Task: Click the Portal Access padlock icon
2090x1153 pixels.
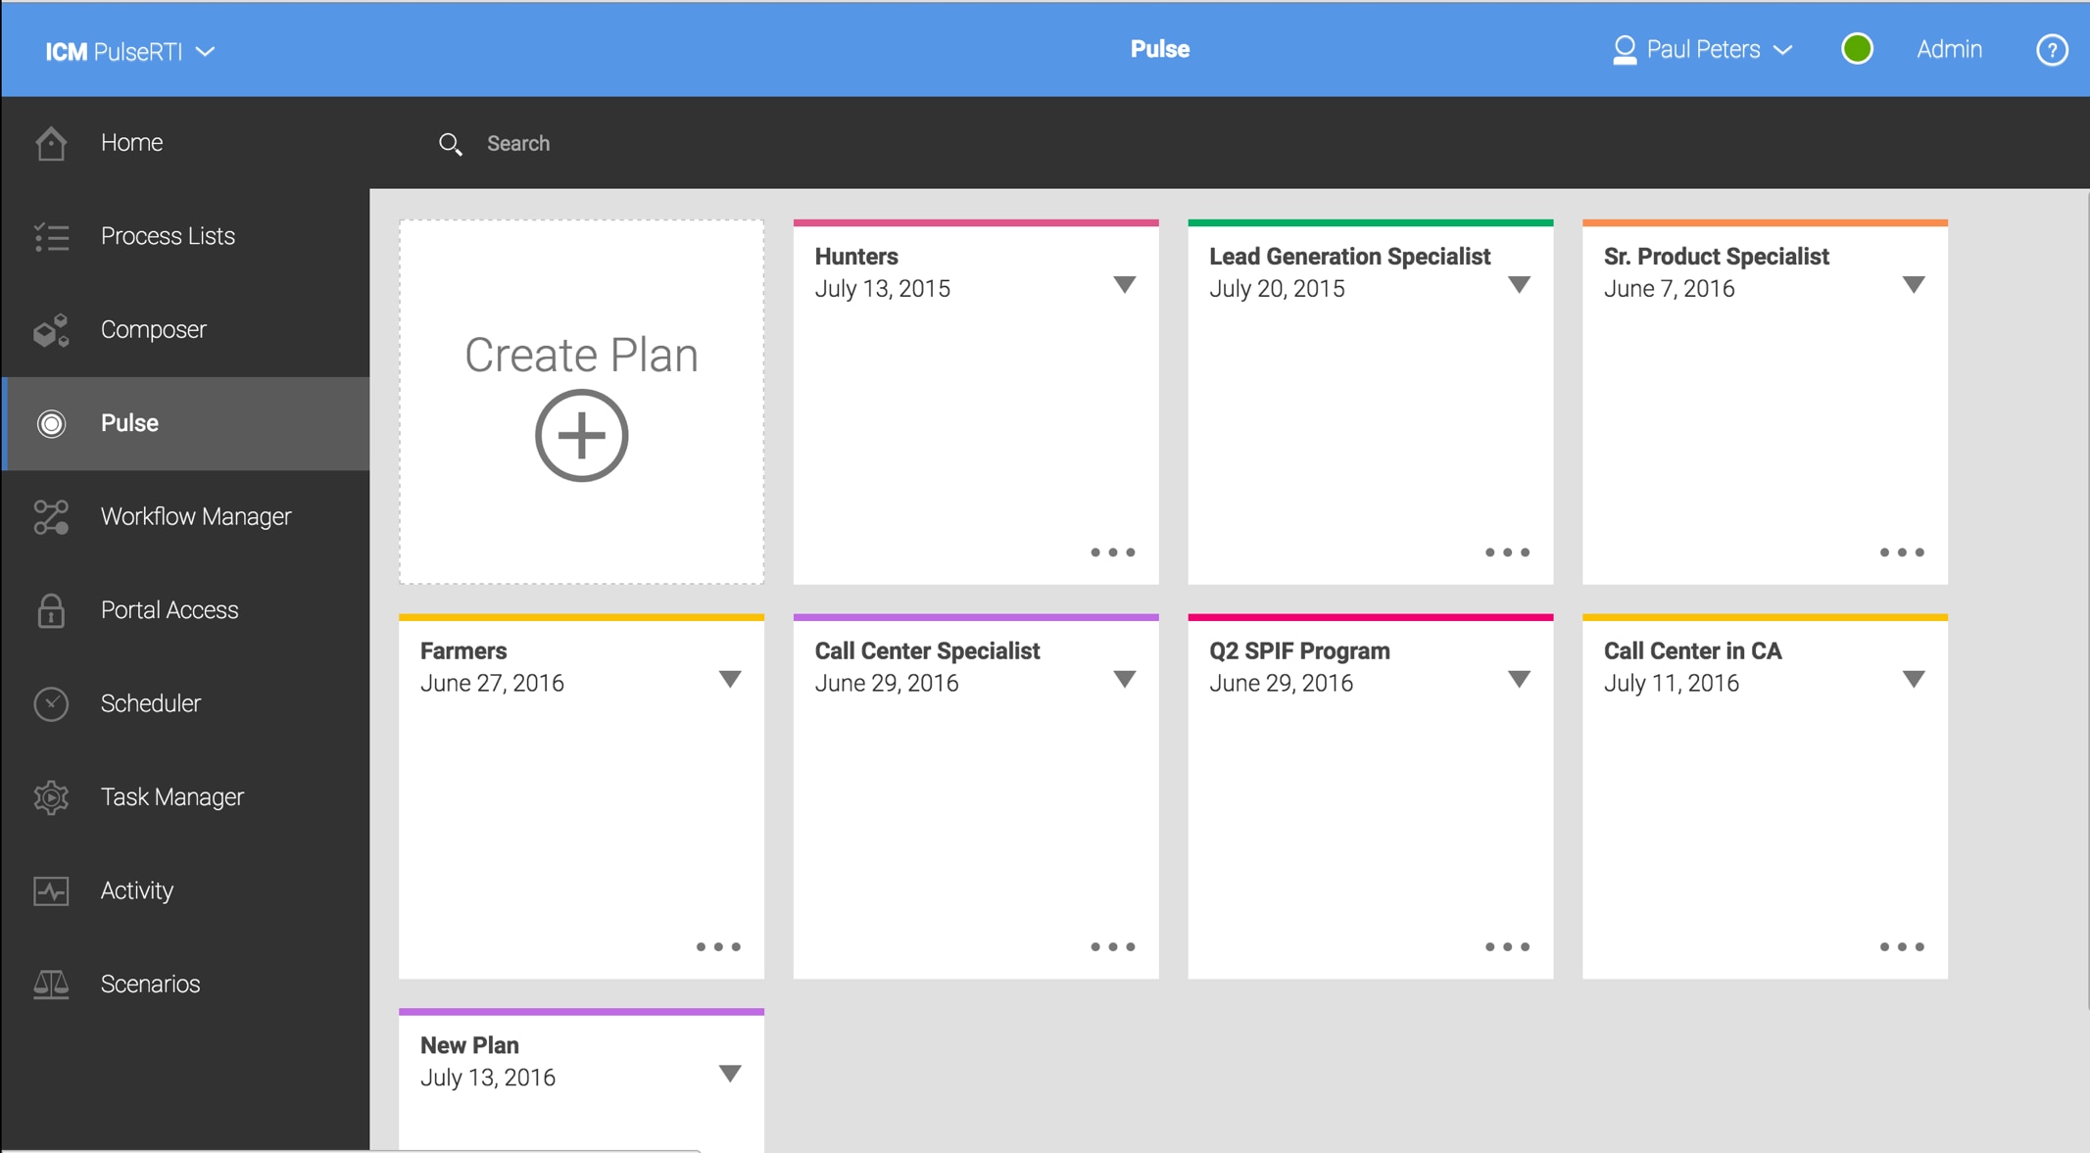Action: point(51,610)
